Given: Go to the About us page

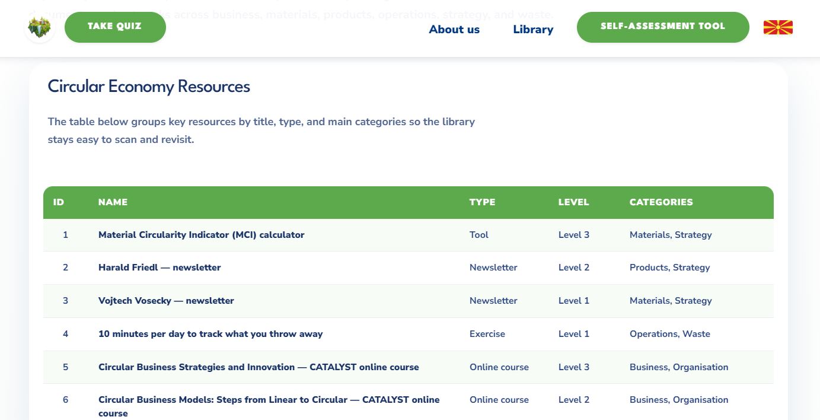Looking at the screenshot, I should 454,29.
